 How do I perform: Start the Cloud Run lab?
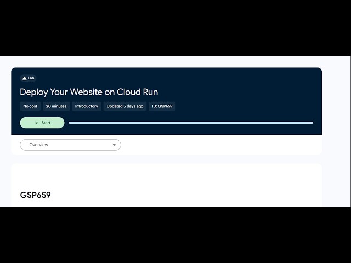[42, 123]
